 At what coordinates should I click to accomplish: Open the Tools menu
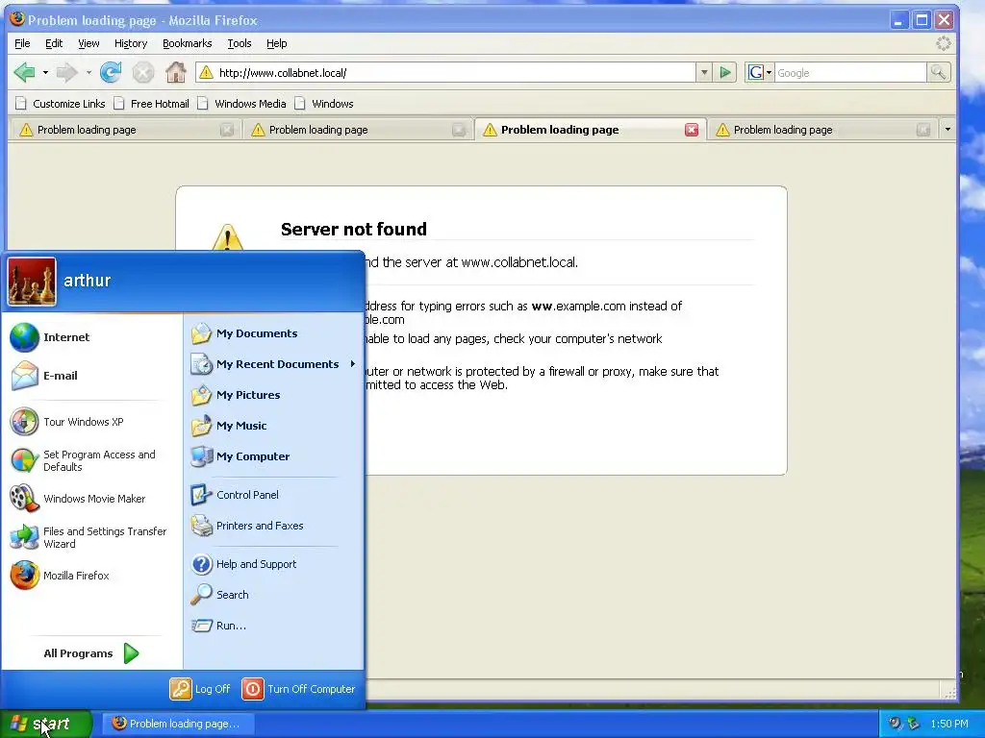(239, 43)
